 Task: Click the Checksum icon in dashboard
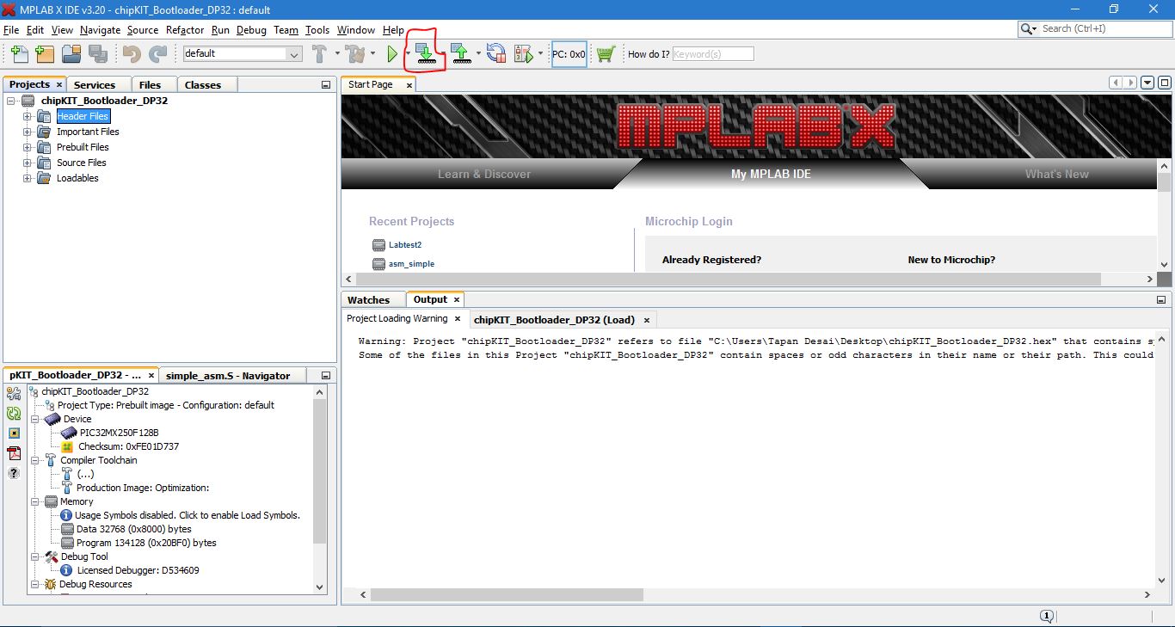click(67, 446)
